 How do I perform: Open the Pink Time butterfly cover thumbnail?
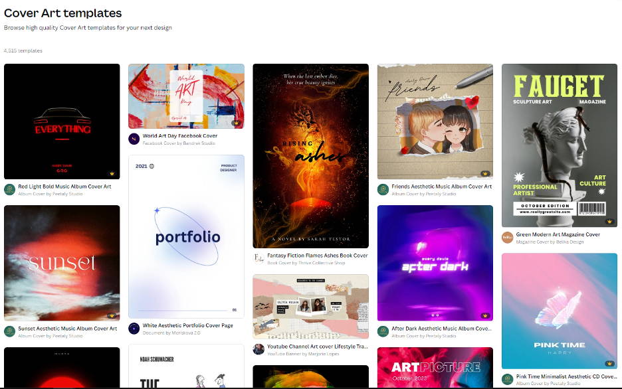coord(560,311)
